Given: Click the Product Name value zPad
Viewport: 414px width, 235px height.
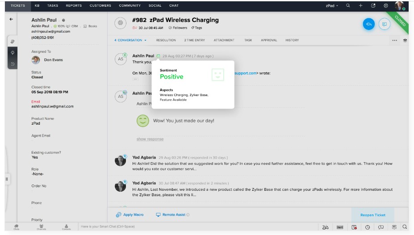Looking at the screenshot, I should 36,123.
